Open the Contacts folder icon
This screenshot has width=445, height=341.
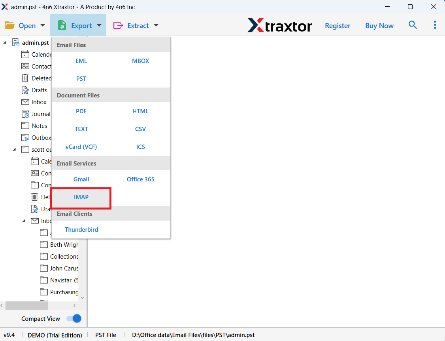tap(25, 66)
